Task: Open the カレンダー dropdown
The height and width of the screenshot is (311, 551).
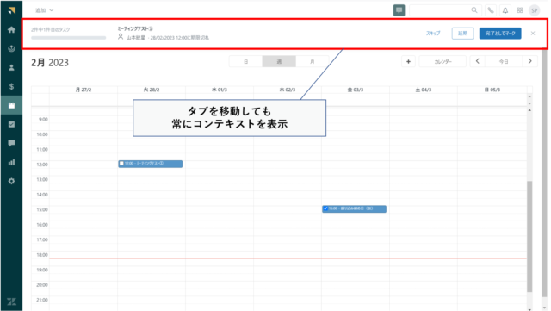Action: (x=443, y=61)
